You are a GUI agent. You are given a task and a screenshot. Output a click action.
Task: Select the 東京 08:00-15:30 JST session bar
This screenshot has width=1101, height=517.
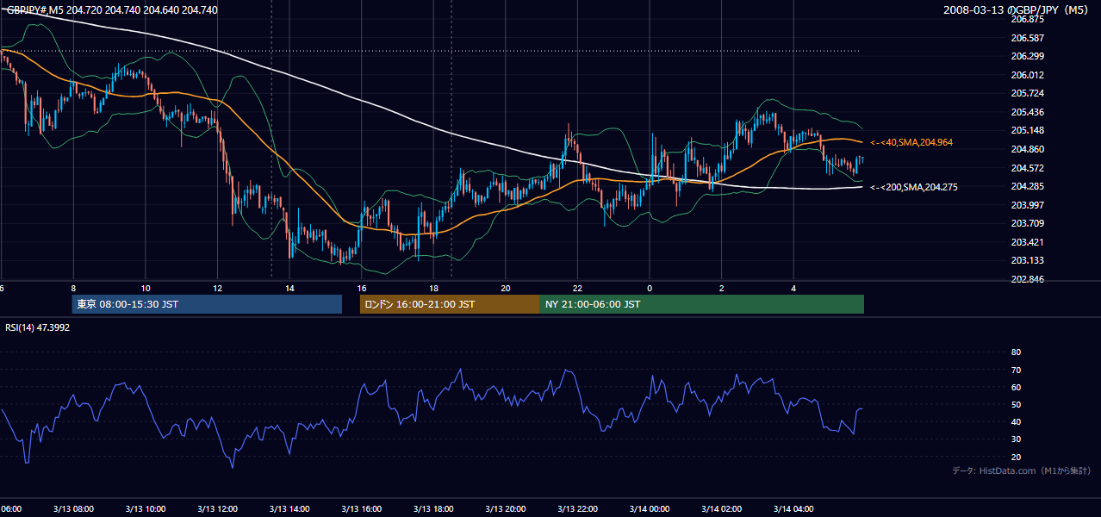point(207,304)
